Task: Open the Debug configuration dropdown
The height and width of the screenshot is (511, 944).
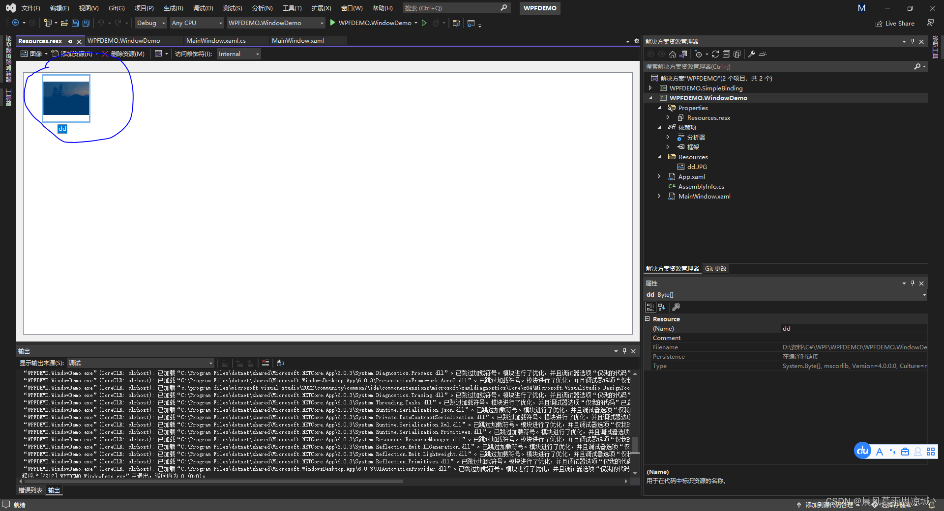Action: point(150,23)
